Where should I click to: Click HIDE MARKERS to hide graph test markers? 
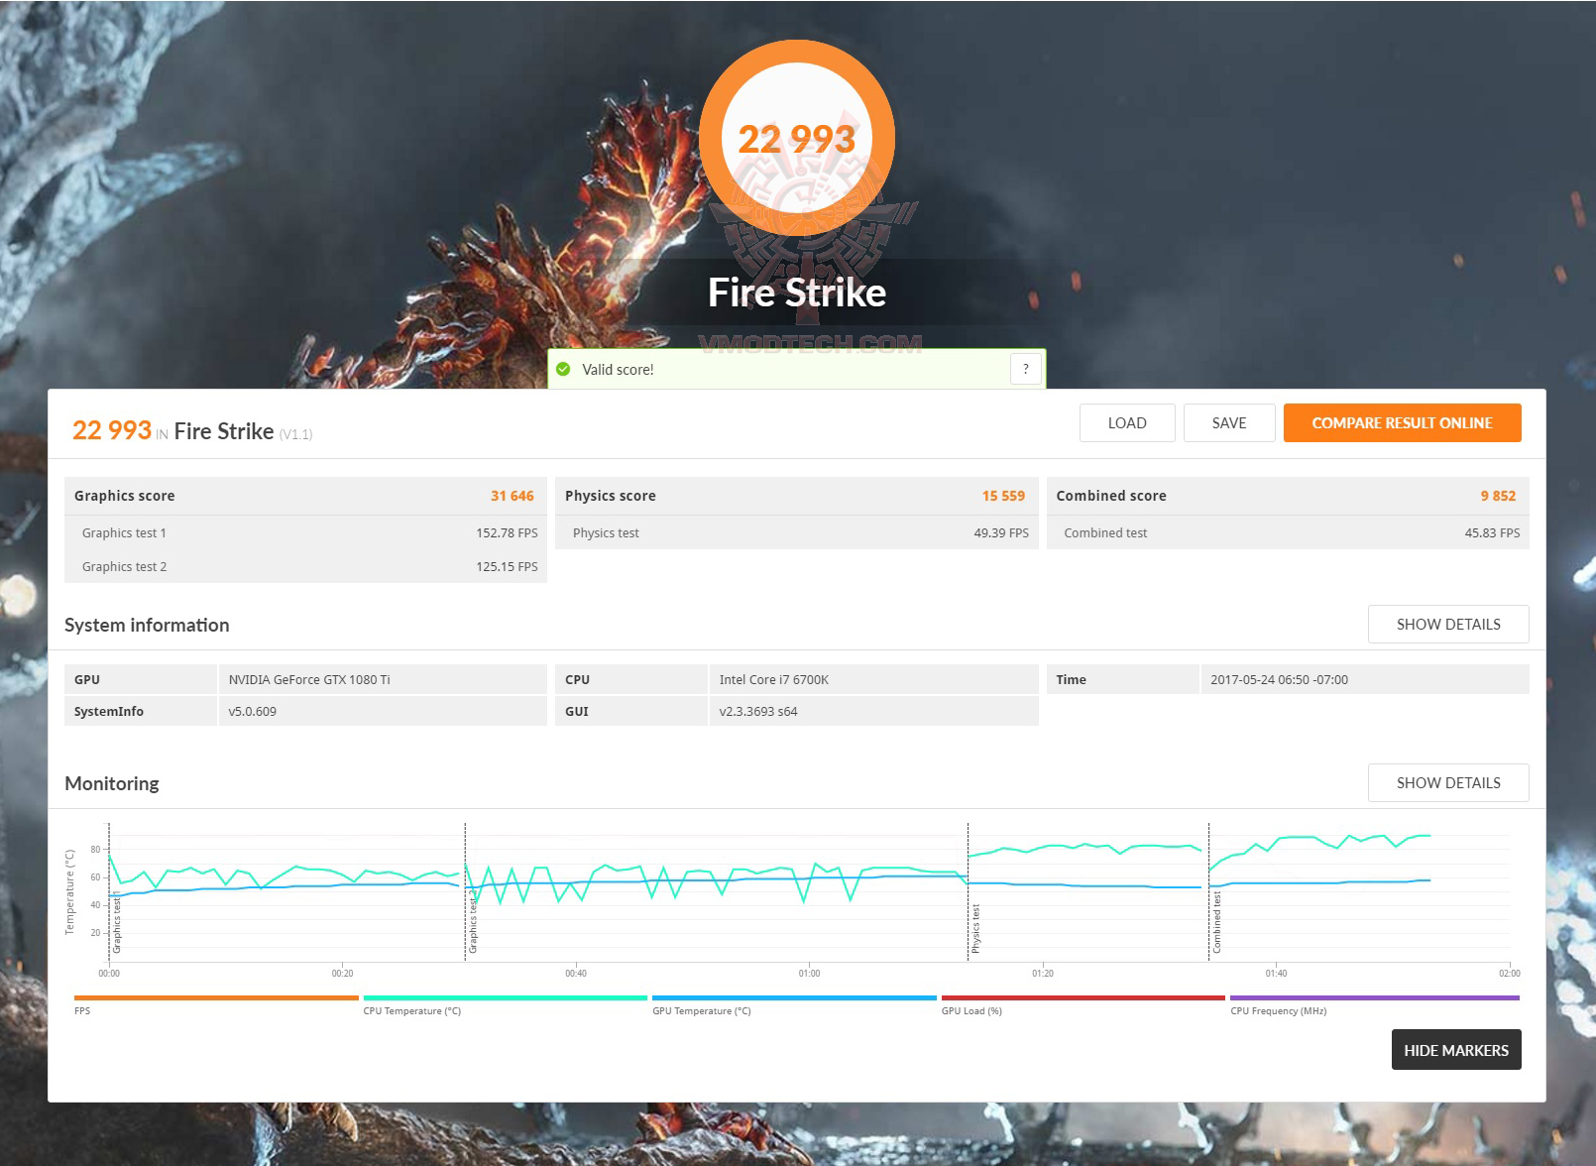(1456, 1049)
